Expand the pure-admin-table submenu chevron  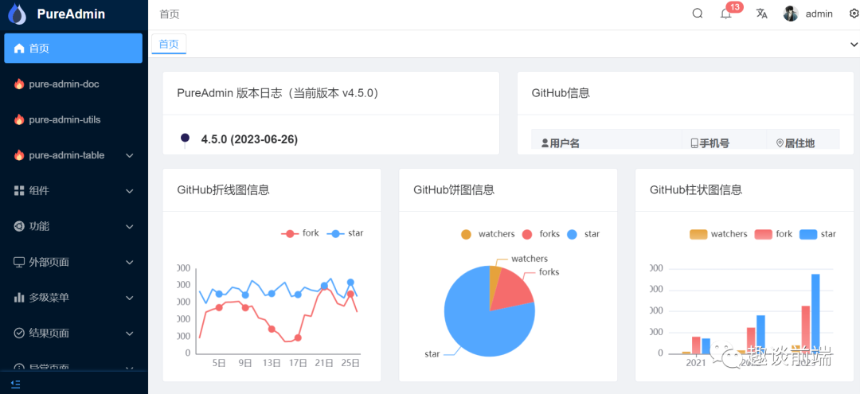tap(130, 156)
